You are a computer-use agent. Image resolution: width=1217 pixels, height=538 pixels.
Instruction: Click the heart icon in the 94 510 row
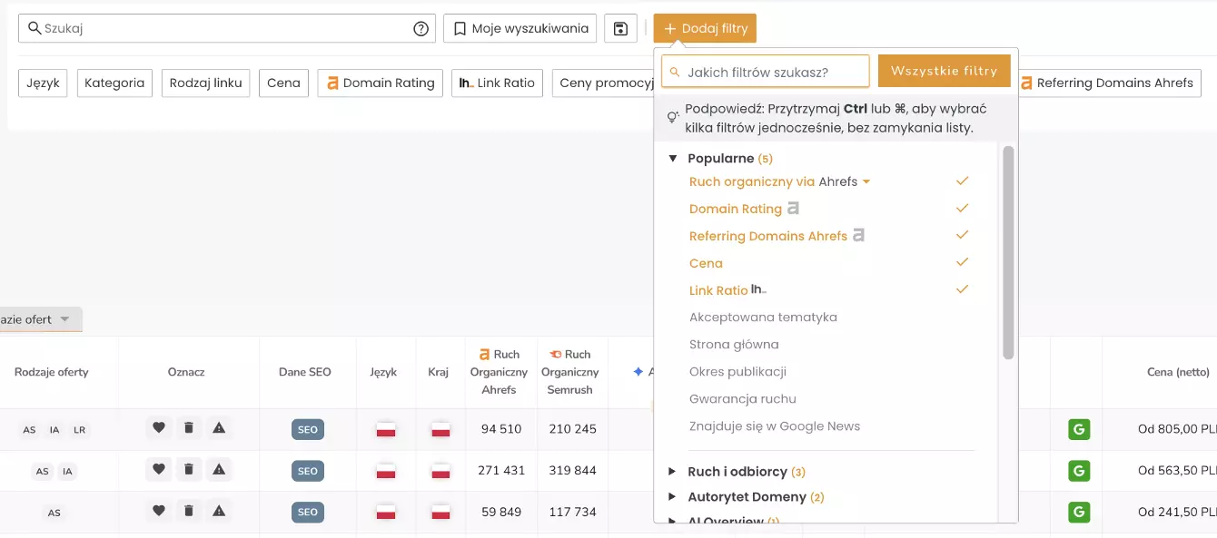click(x=159, y=428)
